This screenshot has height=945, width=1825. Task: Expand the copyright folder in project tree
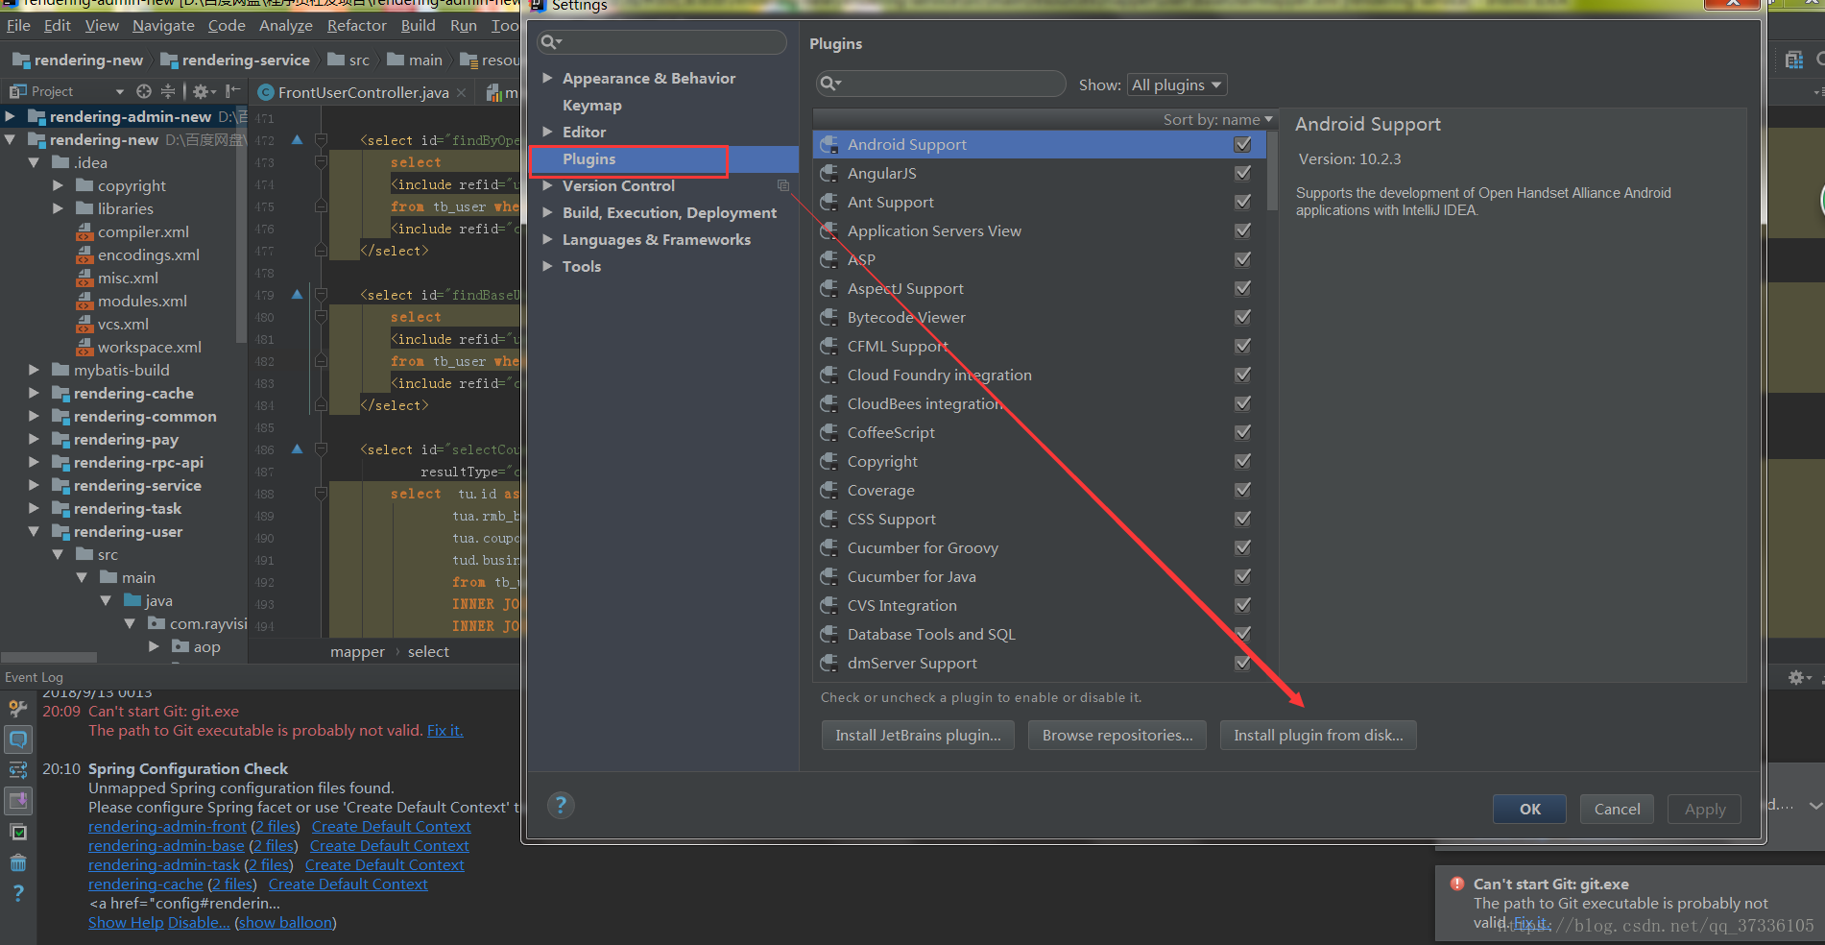[58, 185]
